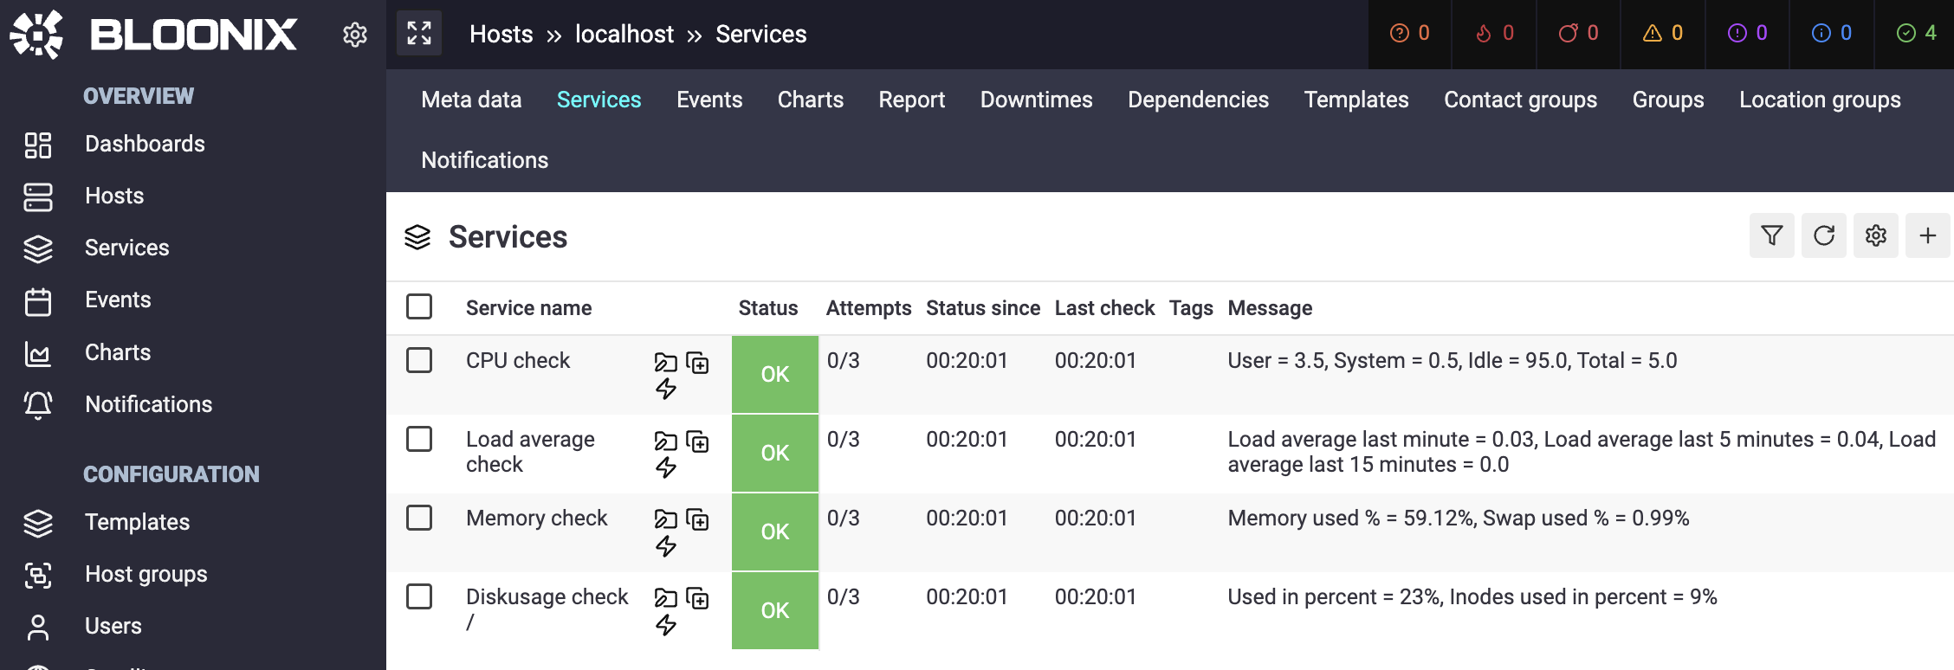Click the layers icon beside the Services heading
This screenshot has height=670, width=1954.
pyautogui.click(x=417, y=237)
